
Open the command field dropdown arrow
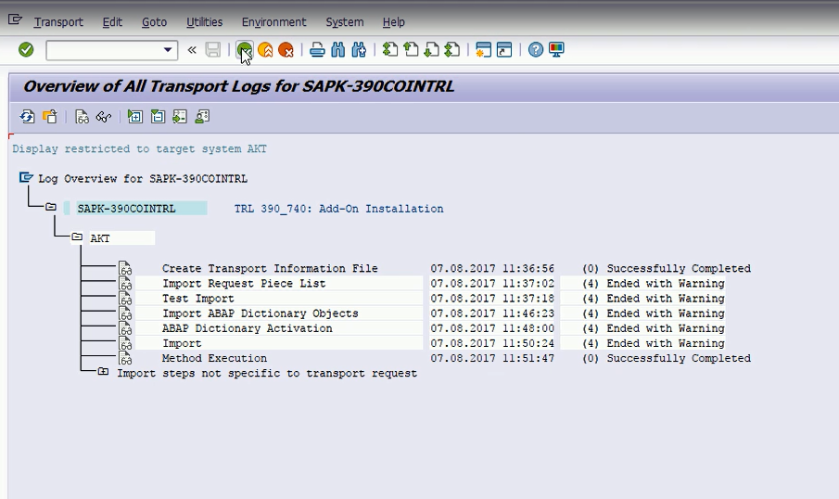[168, 50]
